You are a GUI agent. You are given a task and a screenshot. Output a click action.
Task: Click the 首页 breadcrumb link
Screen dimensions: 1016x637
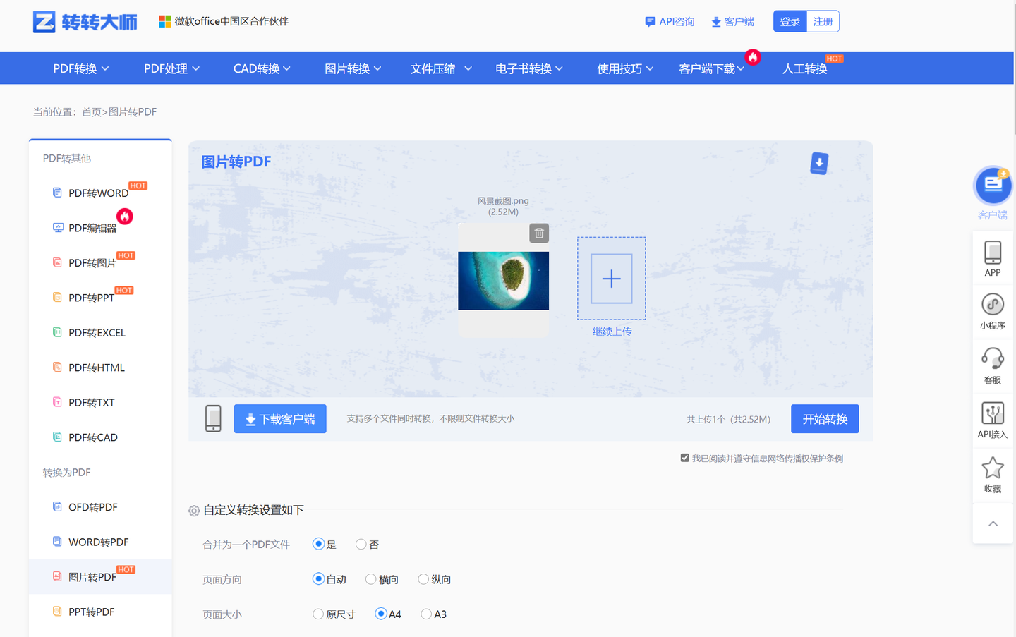92,111
